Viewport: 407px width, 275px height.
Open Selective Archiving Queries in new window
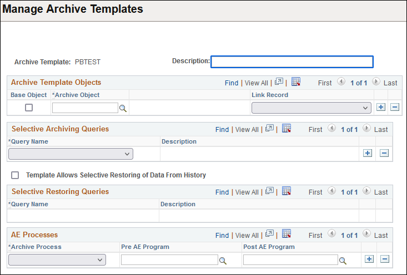pos(269,128)
